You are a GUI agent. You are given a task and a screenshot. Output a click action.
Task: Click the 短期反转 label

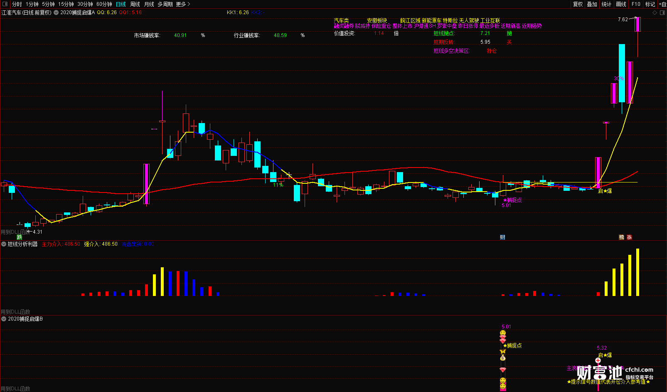444,42
